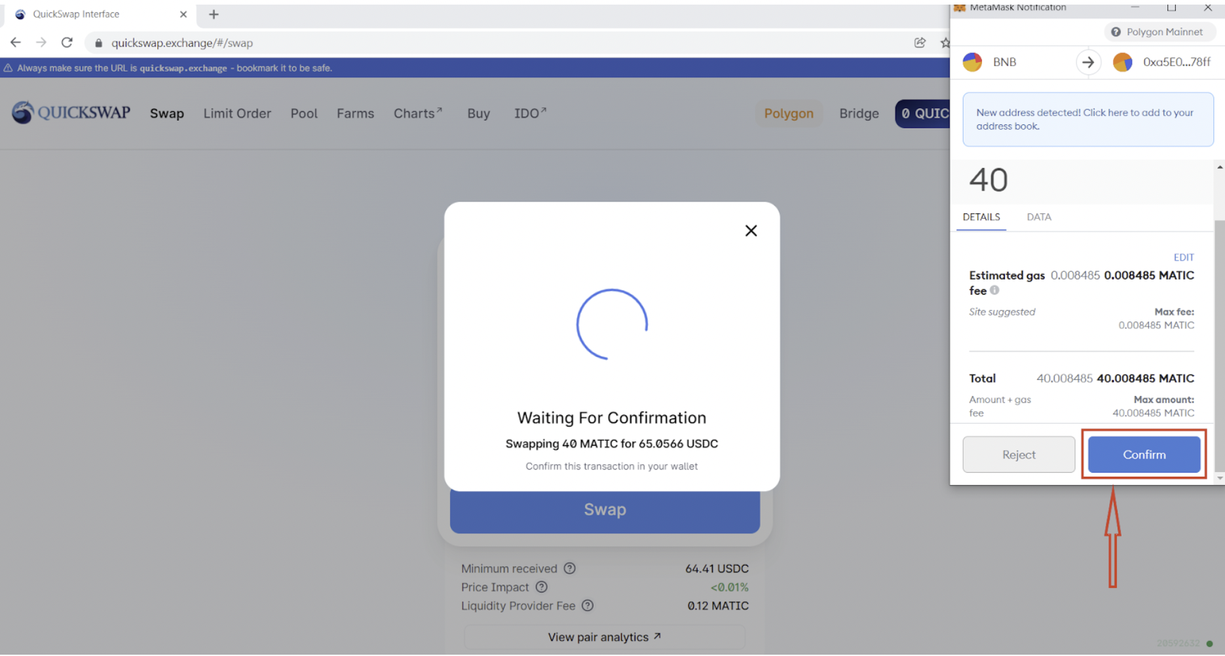This screenshot has width=1225, height=656.
Task: Go to the Farms section
Action: [356, 113]
